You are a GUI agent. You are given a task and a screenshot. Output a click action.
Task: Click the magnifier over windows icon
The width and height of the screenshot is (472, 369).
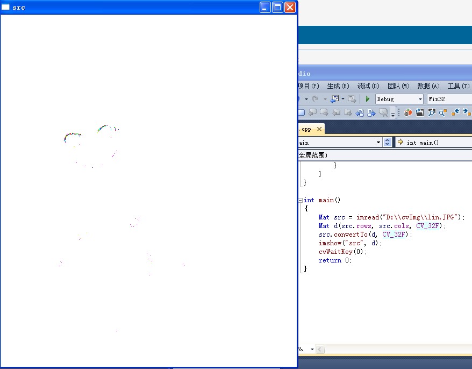(x=431, y=112)
